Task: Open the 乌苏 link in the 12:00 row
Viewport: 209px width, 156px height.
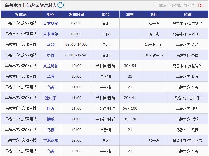Action: [x=51, y=130]
